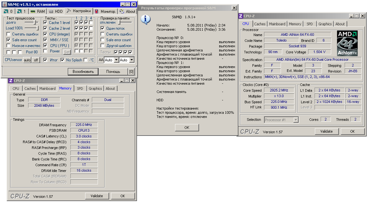The image size is (368, 202).
Task: Enable Safe error count under Проверка памяти
Action: (102, 40)
